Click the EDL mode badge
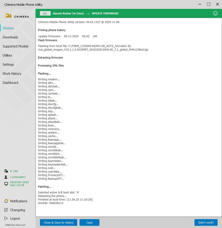Viewport: 222px width, 228px height. (45, 13)
